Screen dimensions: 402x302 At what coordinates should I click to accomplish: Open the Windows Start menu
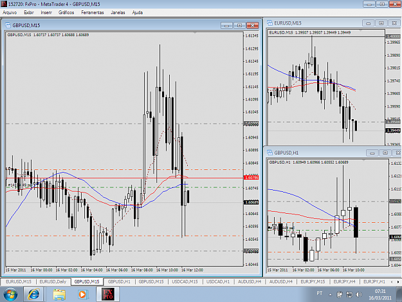[x=10, y=294]
